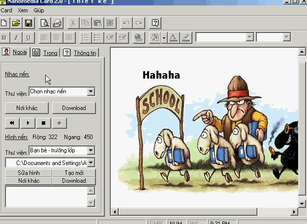307x224 pixels.
Task: Copy selection with the copy icon
Action: pos(86,23)
